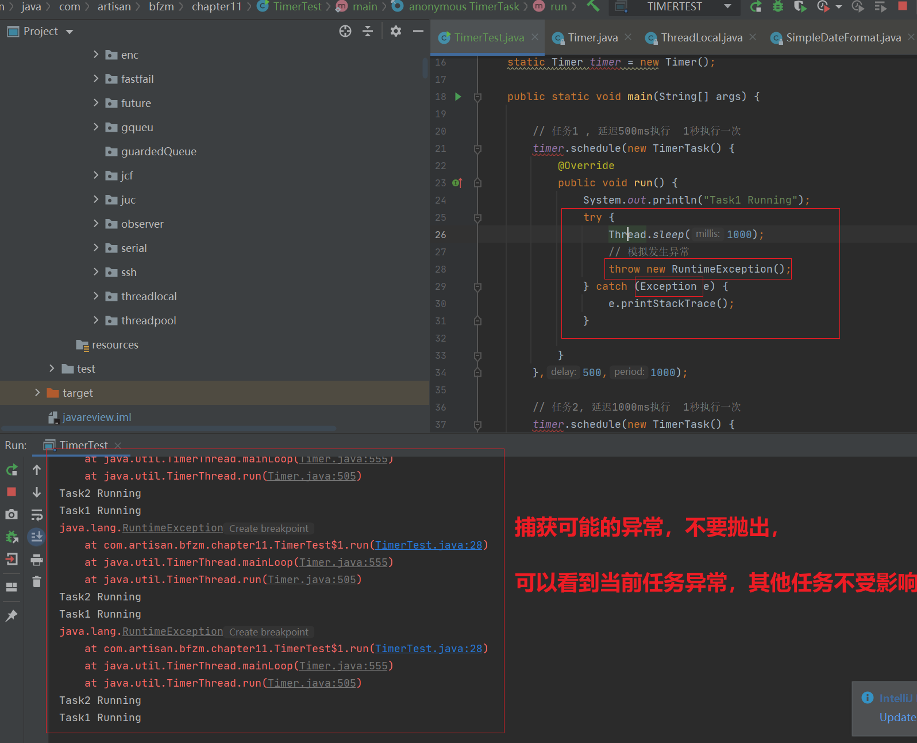This screenshot has height=743, width=917.
Task: Click the attach debugger icon in Run sidebar
Action: [11, 537]
